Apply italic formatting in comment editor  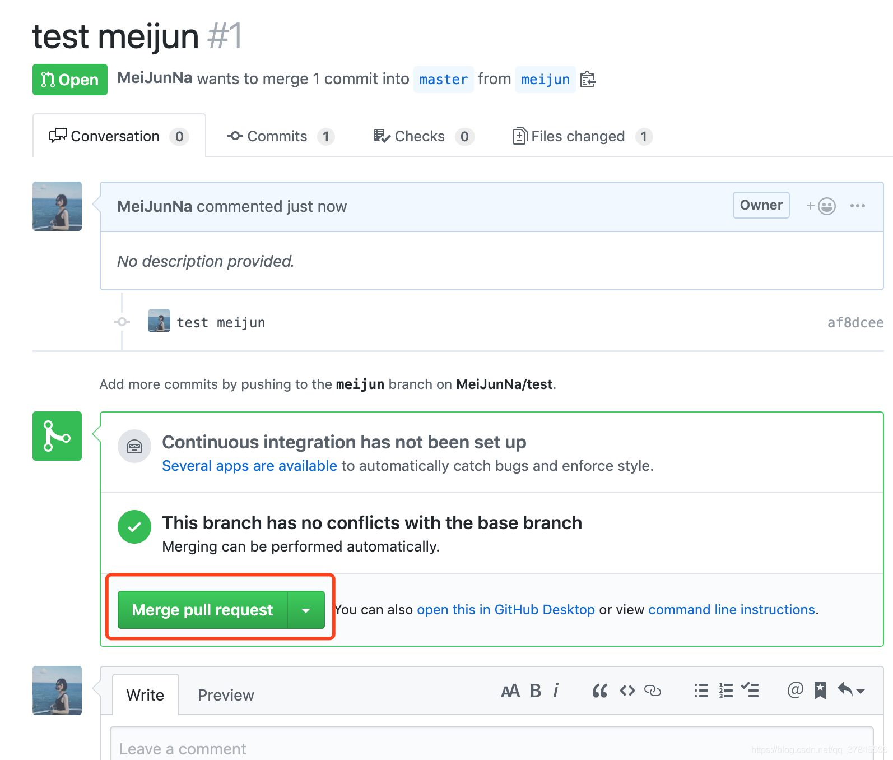[x=556, y=691]
